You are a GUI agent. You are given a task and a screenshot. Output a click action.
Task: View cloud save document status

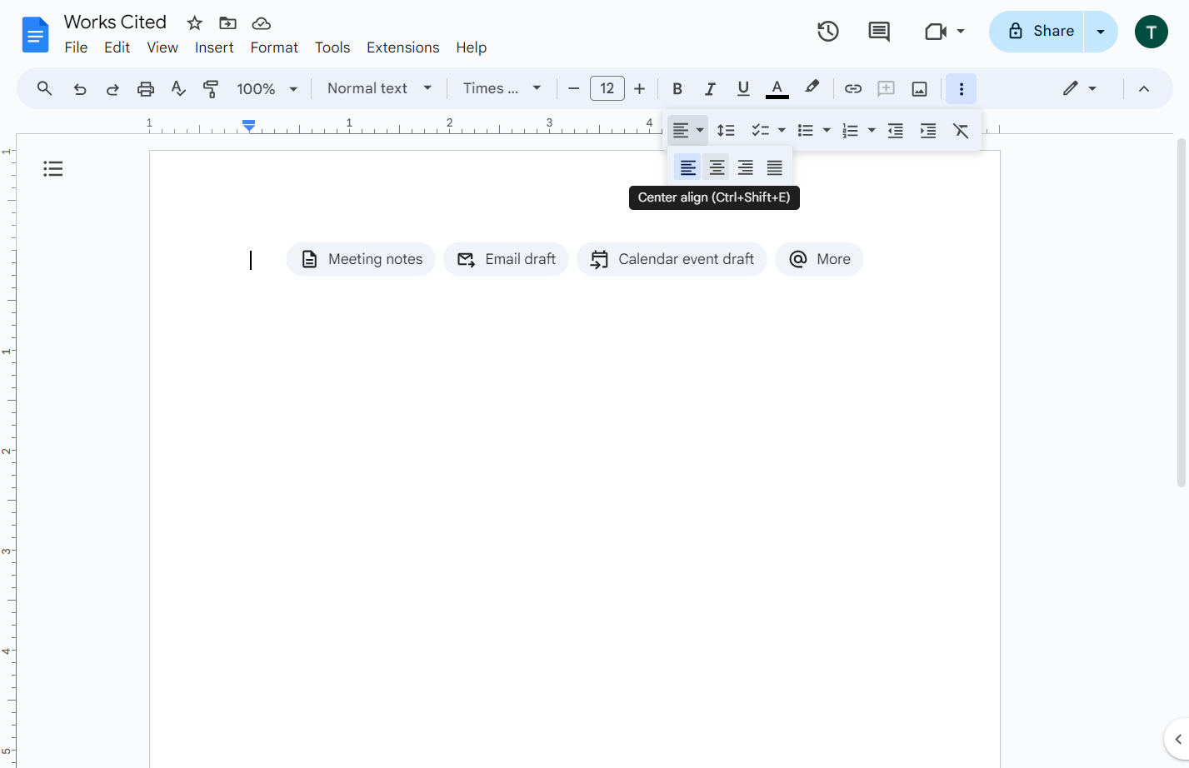262,23
